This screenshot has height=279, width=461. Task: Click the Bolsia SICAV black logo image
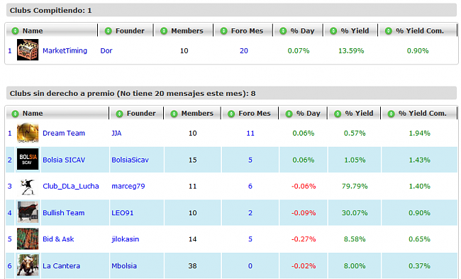[x=28, y=159]
